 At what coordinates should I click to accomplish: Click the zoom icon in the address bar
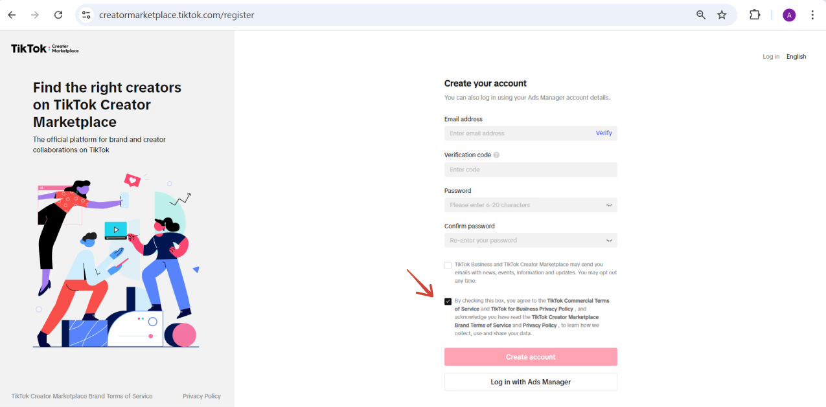click(700, 14)
